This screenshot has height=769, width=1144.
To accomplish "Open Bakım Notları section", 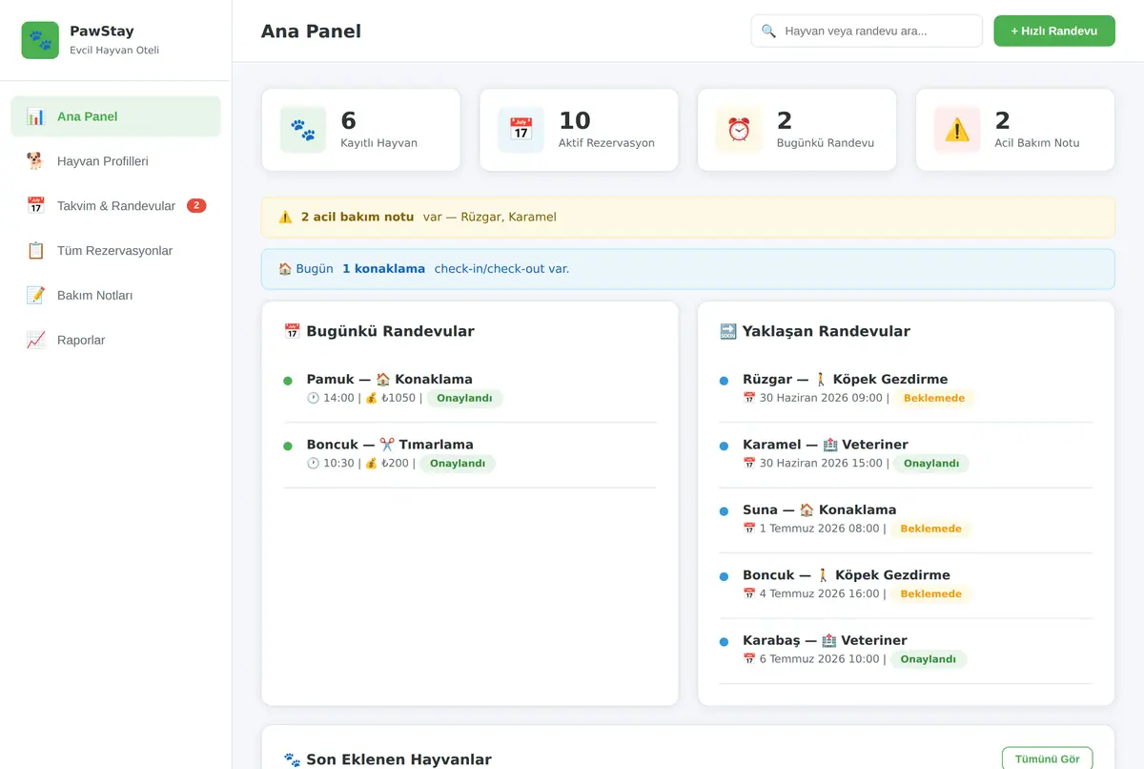I will (x=115, y=296).
